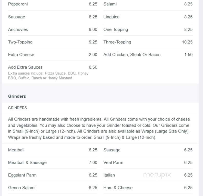Choose the Meatball grinder
Image resolution: width=203 pixels, height=196 pixels.
53,150
